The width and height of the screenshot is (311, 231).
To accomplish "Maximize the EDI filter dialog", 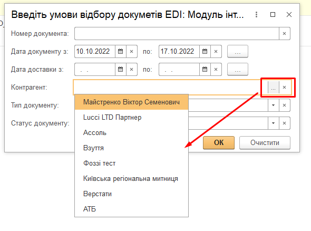I will click(273, 14).
